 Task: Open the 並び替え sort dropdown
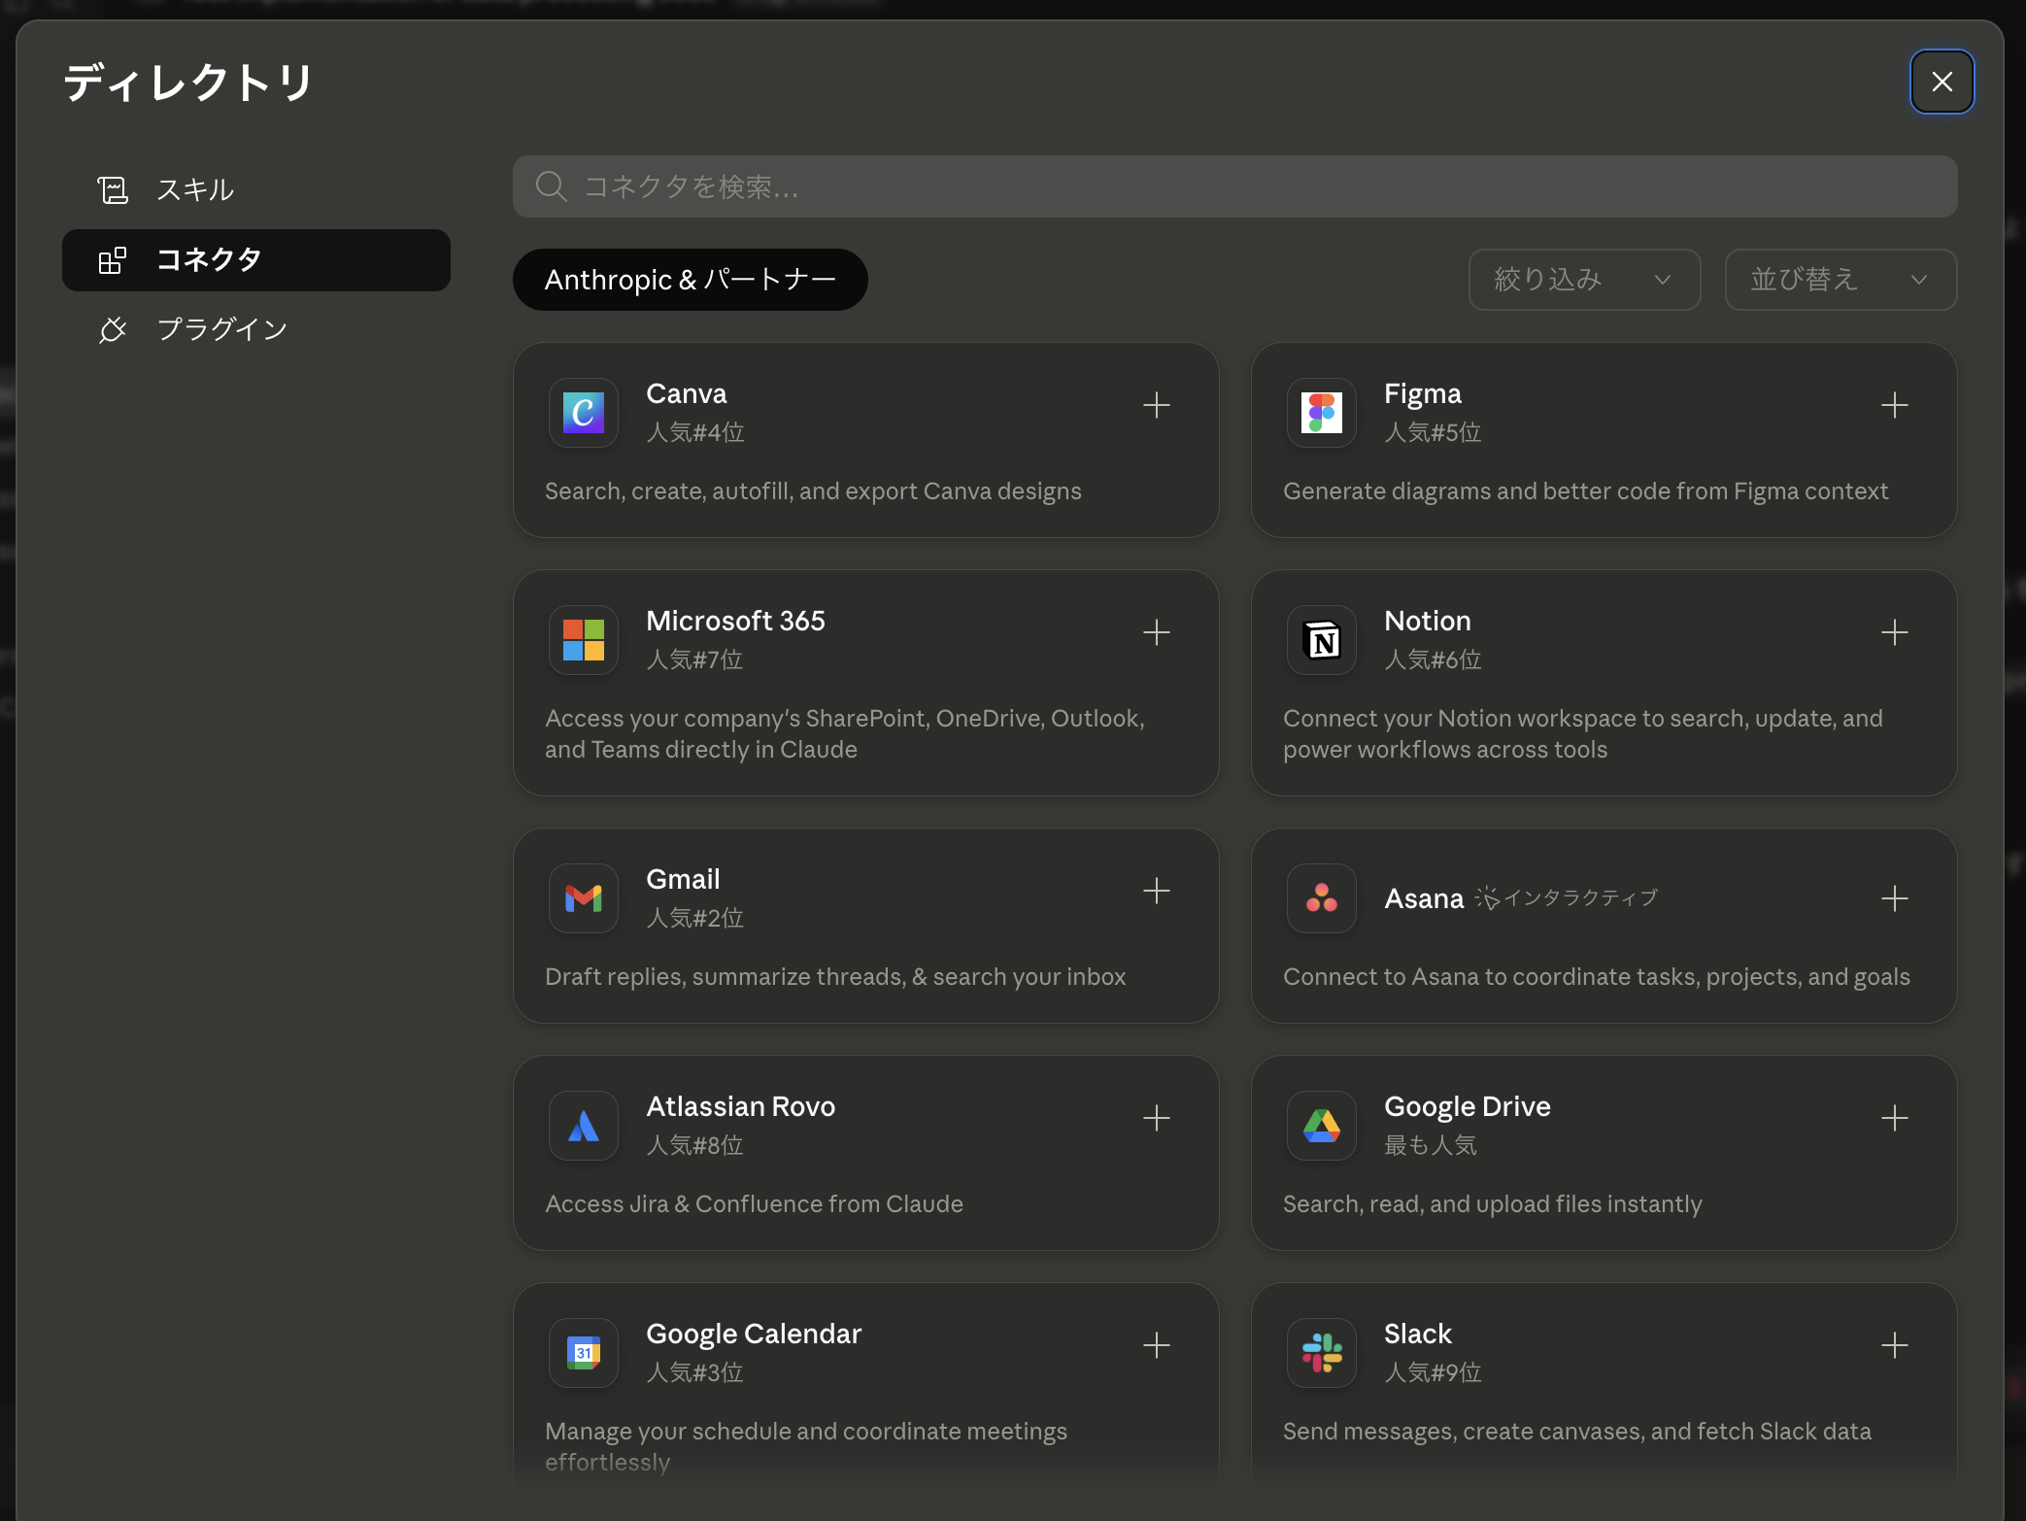click(1840, 280)
